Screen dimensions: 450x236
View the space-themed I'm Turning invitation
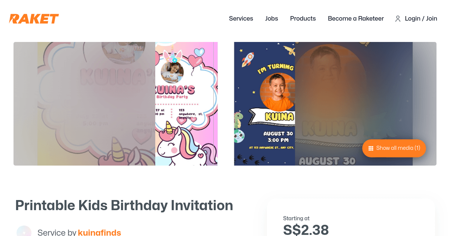pyautogui.click(x=264, y=104)
